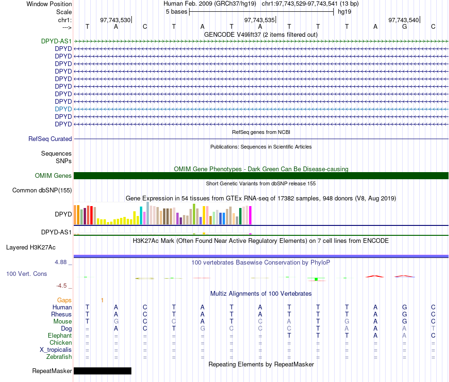The height and width of the screenshot is (382, 449).
Task: Select the Elephant alignment row label
Action: [60, 335]
